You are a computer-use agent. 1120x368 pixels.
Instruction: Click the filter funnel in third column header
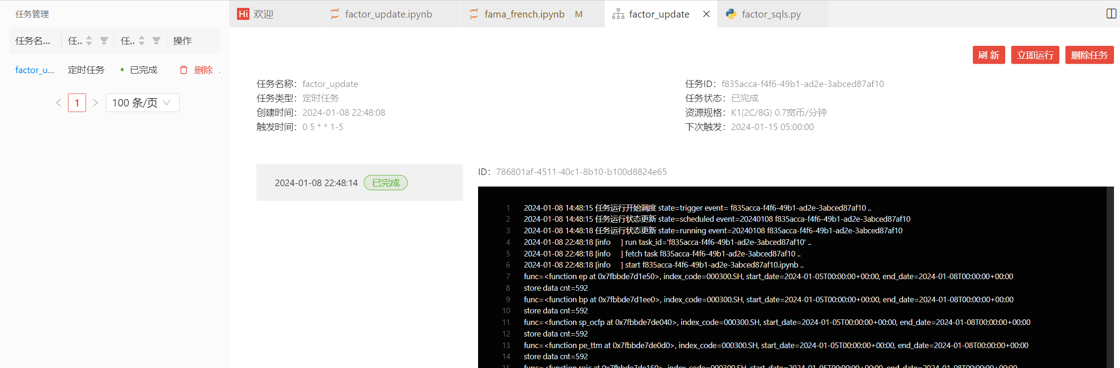point(156,41)
